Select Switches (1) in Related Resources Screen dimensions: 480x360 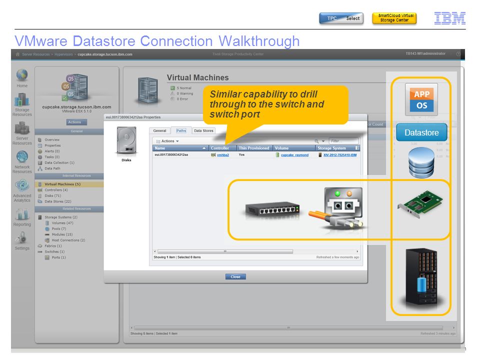pyautogui.click(x=54, y=252)
